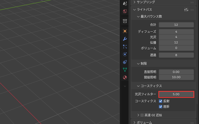Click the ライトパス presets icon

click(x=186, y=10)
